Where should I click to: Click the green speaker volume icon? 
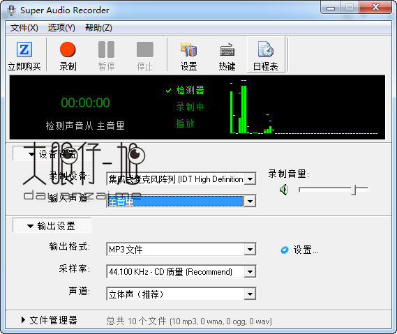click(283, 190)
